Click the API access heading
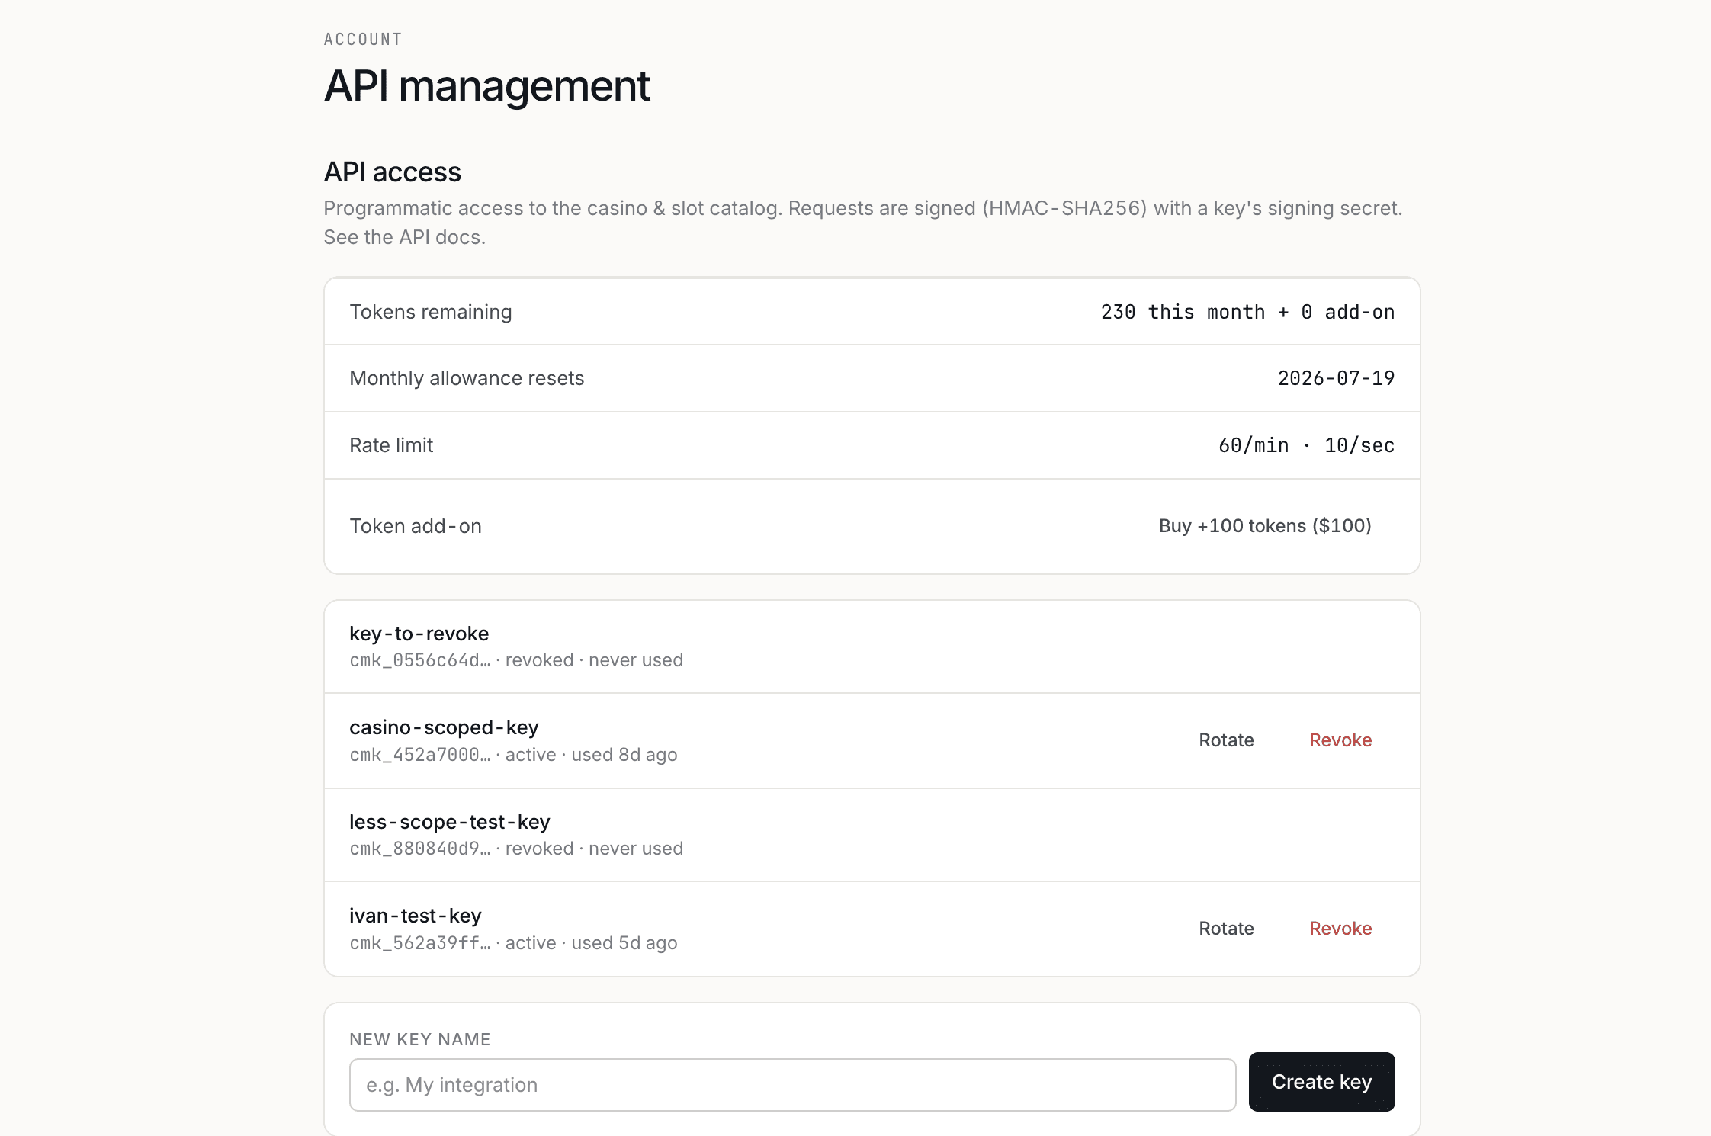The width and height of the screenshot is (1711, 1136). (393, 172)
